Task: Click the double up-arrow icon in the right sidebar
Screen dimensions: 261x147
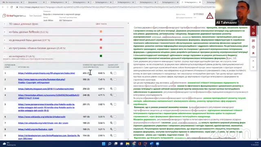Action: 253,53
